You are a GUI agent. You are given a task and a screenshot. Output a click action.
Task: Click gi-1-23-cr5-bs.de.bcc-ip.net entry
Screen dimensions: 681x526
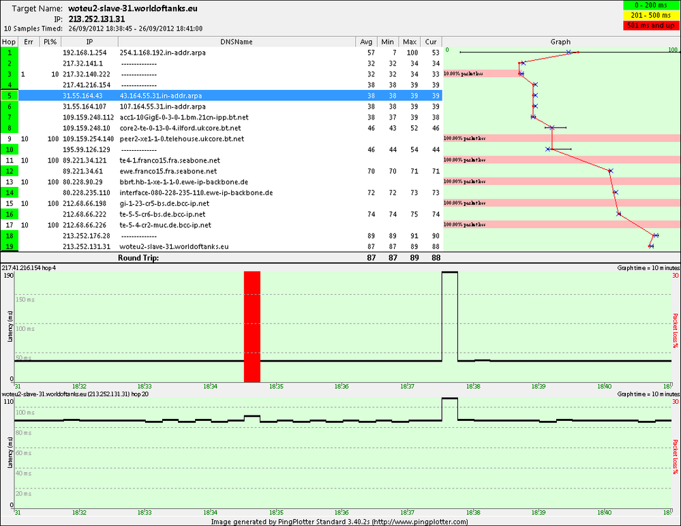click(164, 203)
